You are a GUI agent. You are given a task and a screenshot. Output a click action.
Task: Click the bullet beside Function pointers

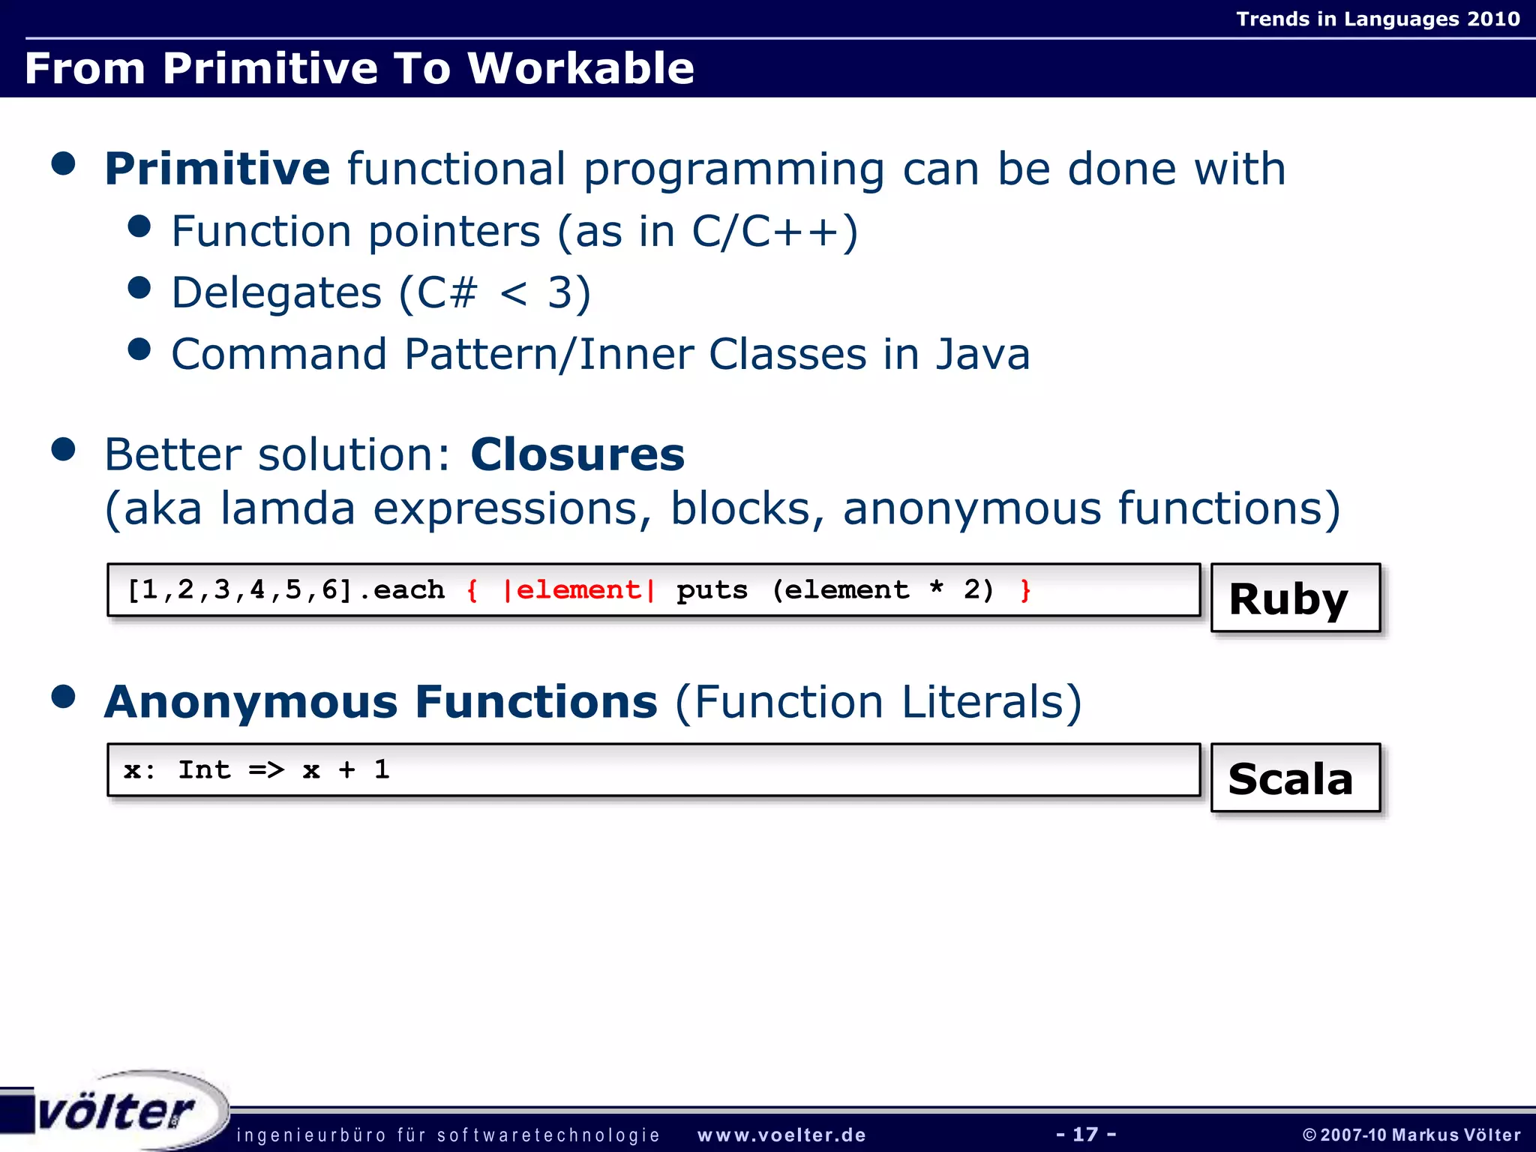pos(139,226)
